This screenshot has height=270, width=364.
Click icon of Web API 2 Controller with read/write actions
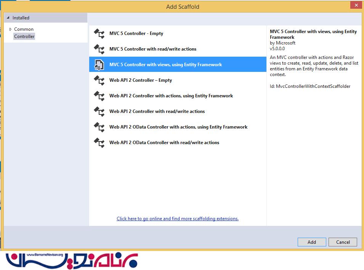point(99,111)
